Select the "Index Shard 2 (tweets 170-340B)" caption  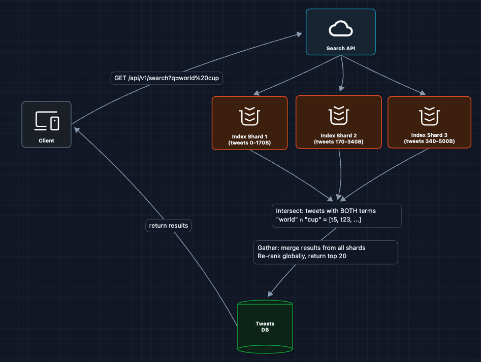pyautogui.click(x=338, y=139)
